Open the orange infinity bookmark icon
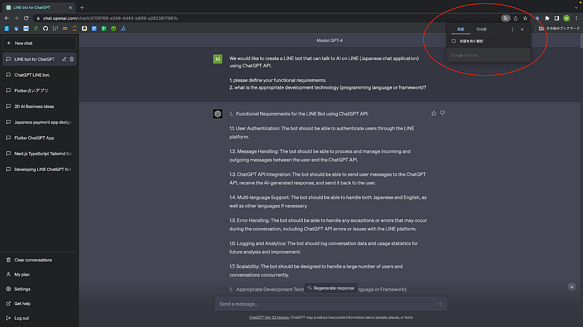This screenshot has height=327, width=583. [65, 28]
